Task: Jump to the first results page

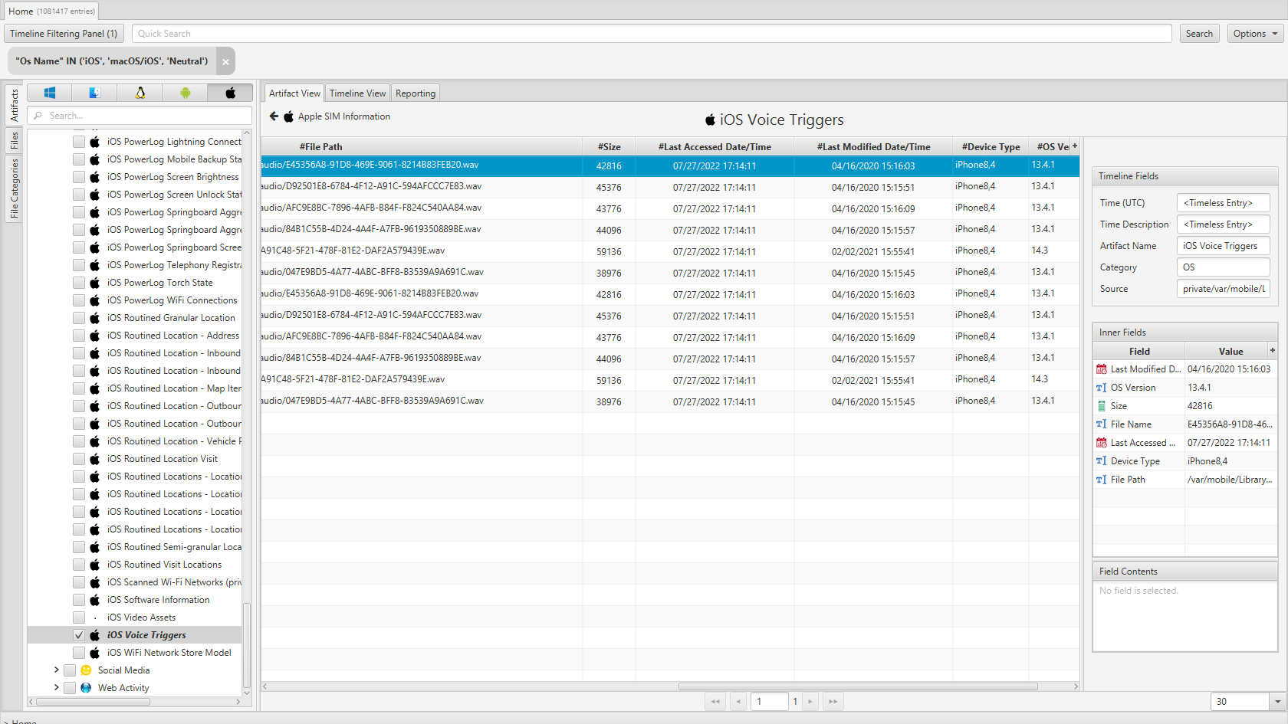Action: 715,701
